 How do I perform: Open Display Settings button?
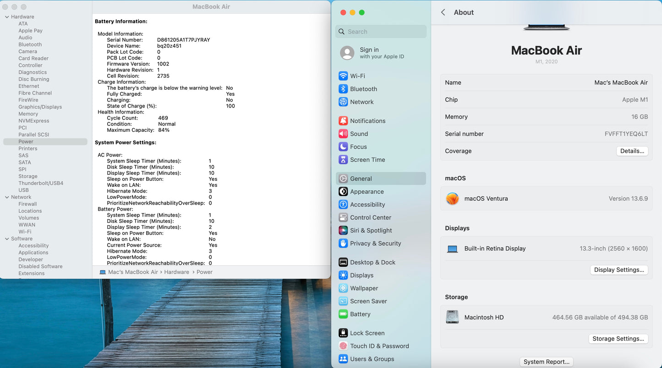619,270
